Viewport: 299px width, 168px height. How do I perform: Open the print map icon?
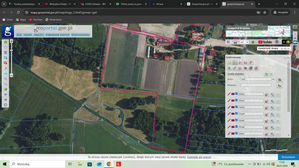click(x=235, y=42)
